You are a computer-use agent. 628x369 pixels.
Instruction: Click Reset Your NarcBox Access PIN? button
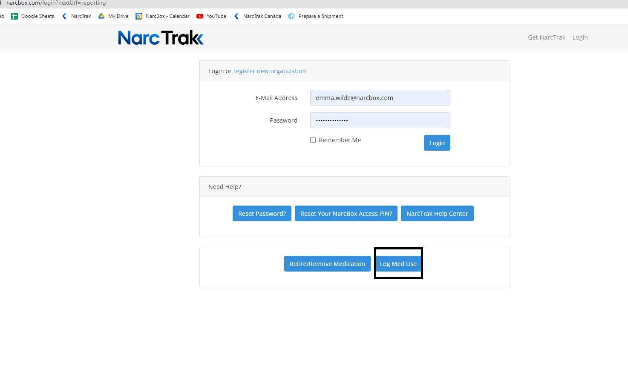[x=346, y=214]
